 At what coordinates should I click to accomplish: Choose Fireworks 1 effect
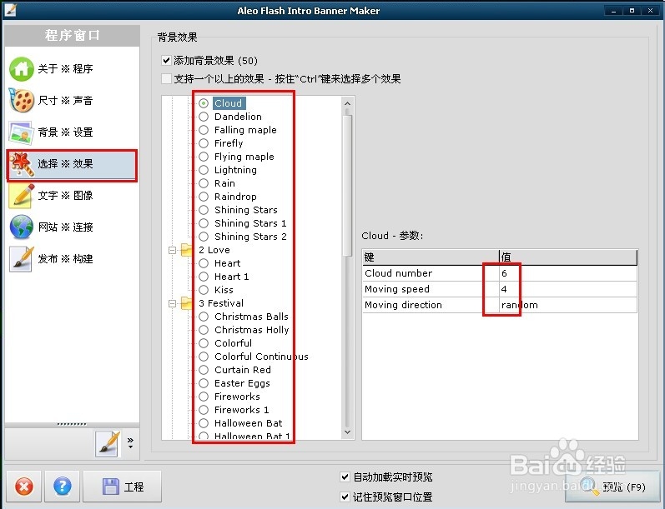pos(241,410)
